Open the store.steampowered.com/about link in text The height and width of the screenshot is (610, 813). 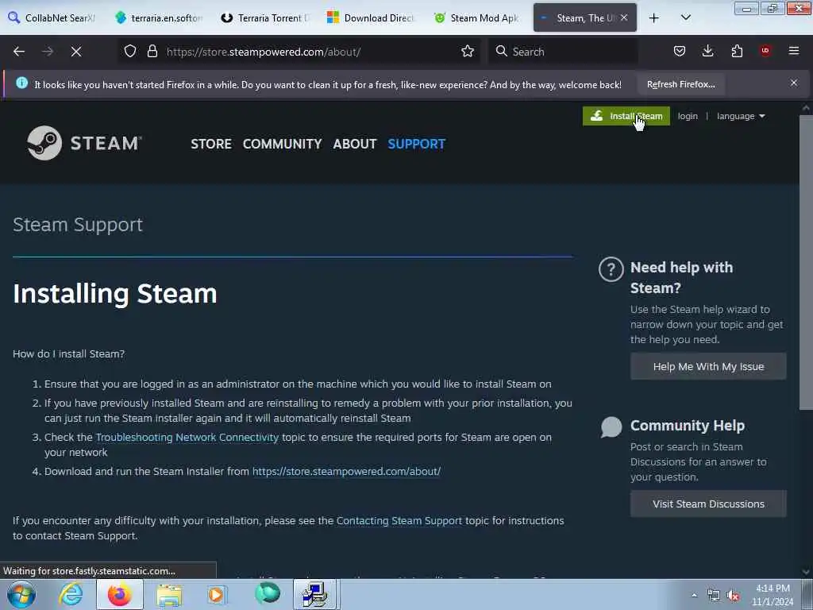pyautogui.click(x=346, y=472)
